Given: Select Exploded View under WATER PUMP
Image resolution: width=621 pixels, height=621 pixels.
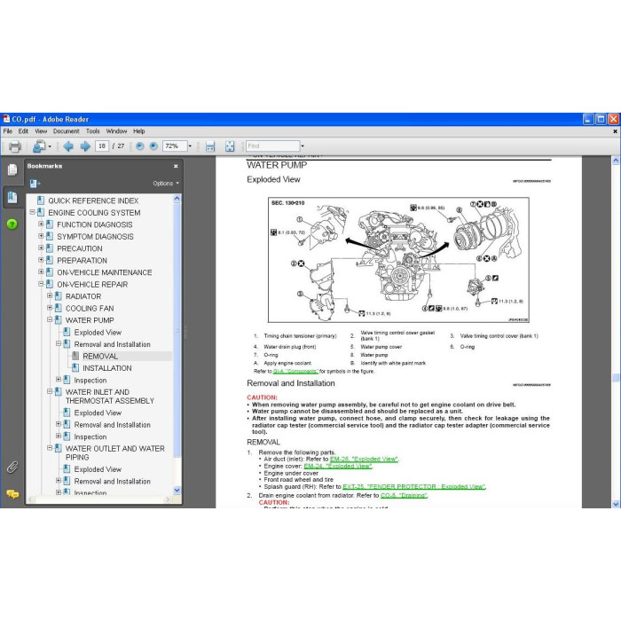Looking at the screenshot, I should (x=98, y=333).
